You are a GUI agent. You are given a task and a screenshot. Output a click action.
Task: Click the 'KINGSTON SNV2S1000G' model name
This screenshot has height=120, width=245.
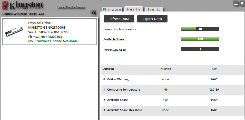point(47,28)
